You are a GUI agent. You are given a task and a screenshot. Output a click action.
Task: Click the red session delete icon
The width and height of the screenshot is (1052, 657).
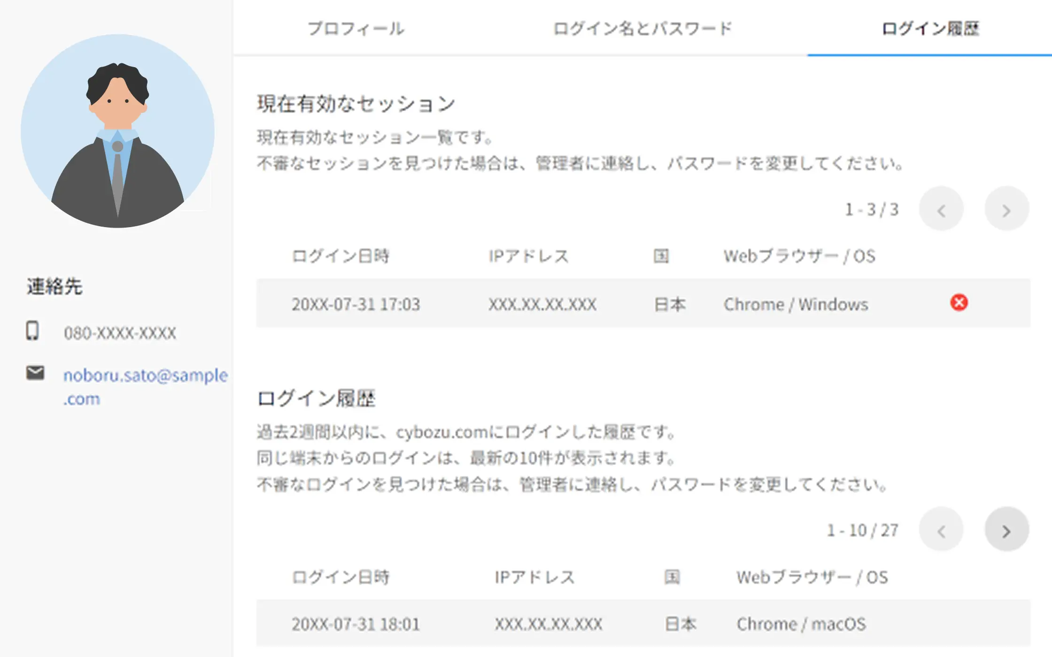click(959, 303)
